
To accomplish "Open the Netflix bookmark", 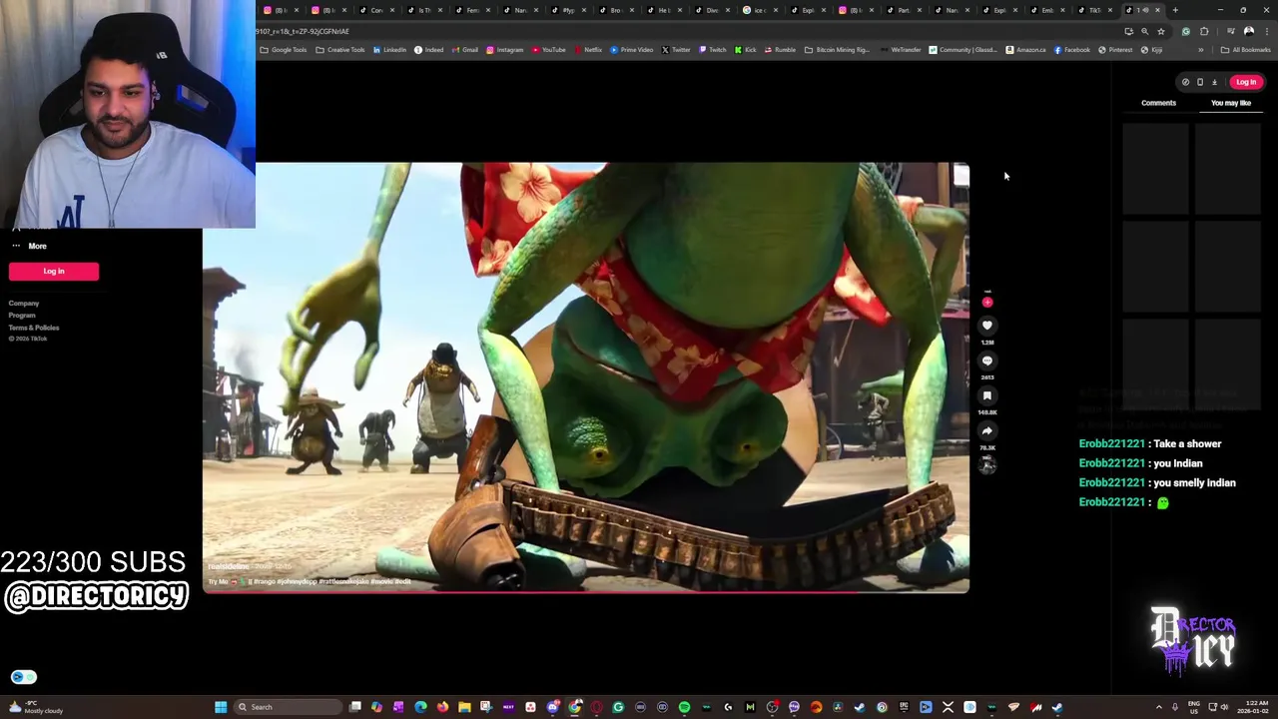I will coord(587,50).
